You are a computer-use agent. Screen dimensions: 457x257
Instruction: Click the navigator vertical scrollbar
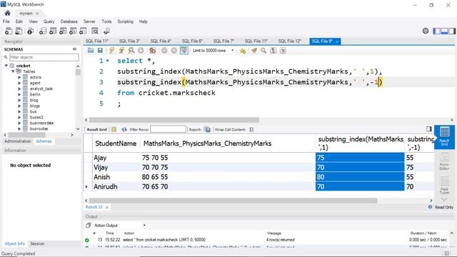(78, 71)
